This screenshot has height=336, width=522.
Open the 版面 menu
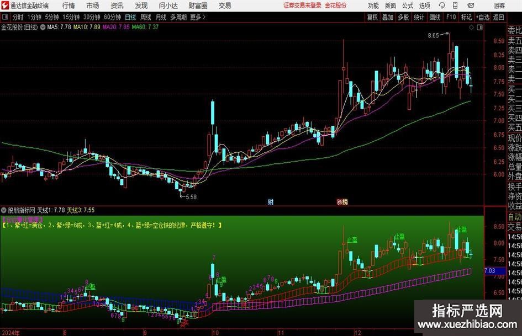390,6
